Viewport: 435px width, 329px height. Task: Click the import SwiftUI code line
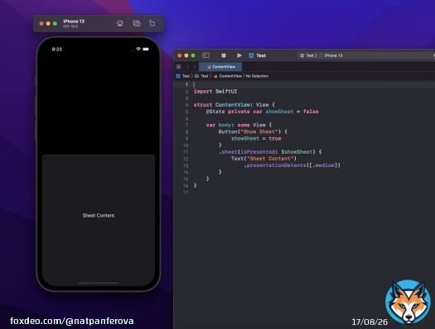[x=215, y=91]
